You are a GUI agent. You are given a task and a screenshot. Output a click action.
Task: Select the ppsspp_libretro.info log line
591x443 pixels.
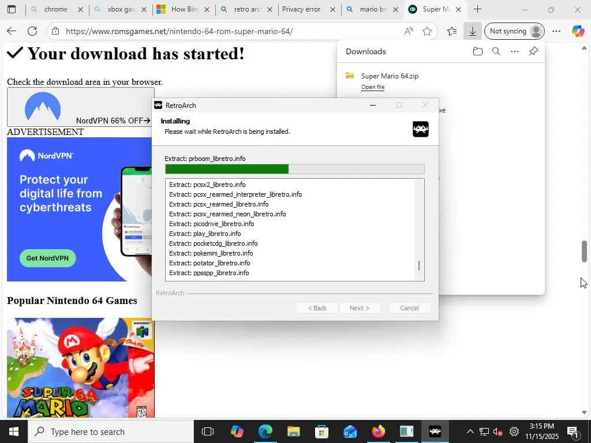209,273
